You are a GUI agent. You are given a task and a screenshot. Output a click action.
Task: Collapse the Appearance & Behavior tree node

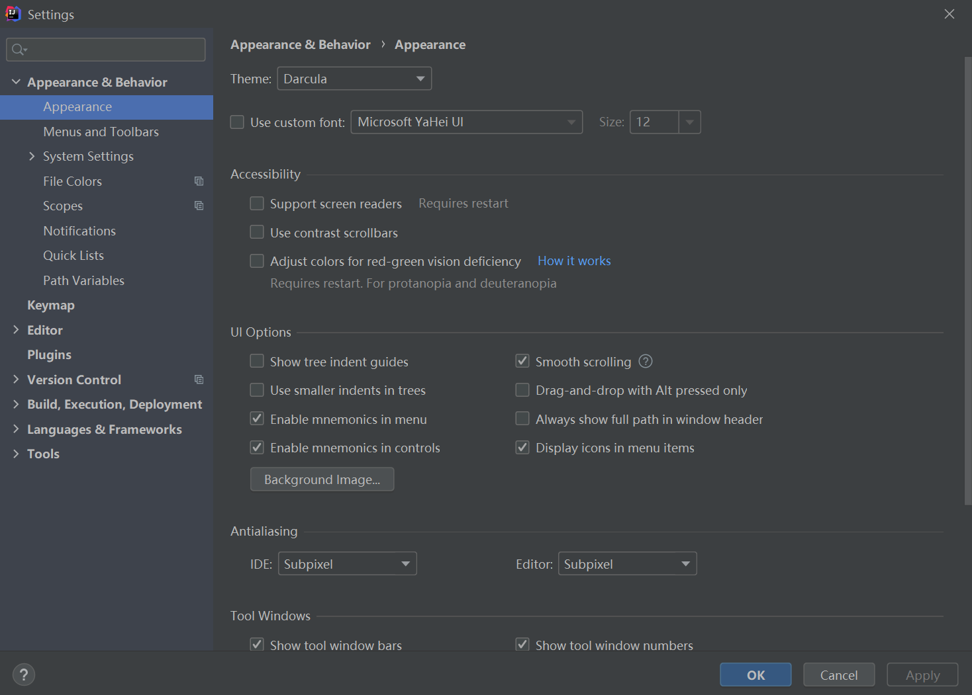(x=16, y=82)
